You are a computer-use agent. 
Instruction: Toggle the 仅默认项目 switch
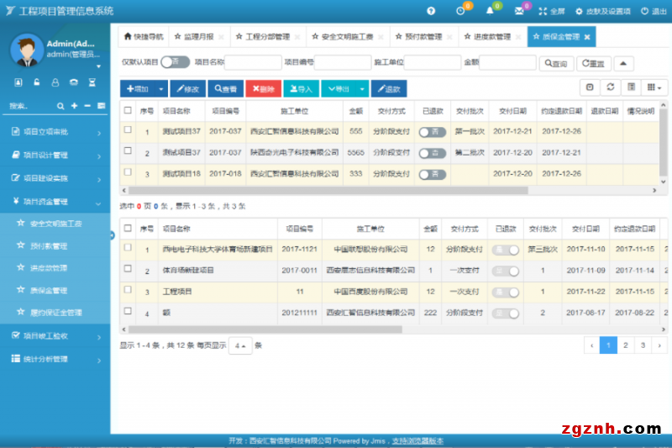[175, 62]
